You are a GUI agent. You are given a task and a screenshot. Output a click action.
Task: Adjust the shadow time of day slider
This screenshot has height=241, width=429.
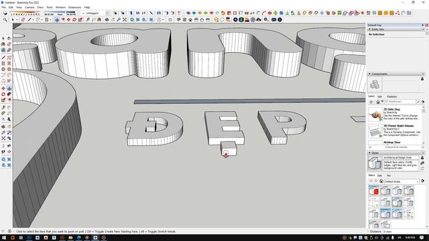pos(60,13)
